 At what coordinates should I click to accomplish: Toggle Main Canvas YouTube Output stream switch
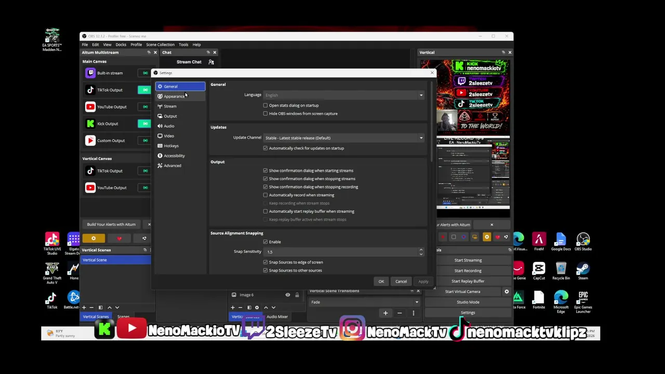click(x=144, y=106)
